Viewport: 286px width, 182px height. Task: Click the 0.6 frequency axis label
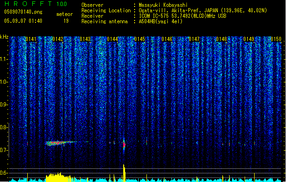4,173
